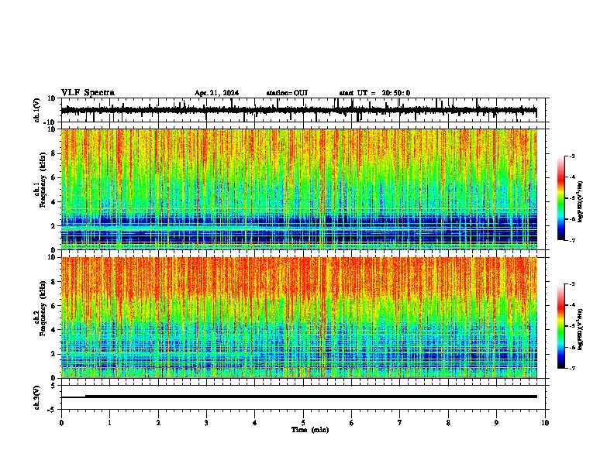Click the "-7" label on ch.2 colorbar
Image resolution: width=614 pixels, height=474 pixels.
[571, 368]
